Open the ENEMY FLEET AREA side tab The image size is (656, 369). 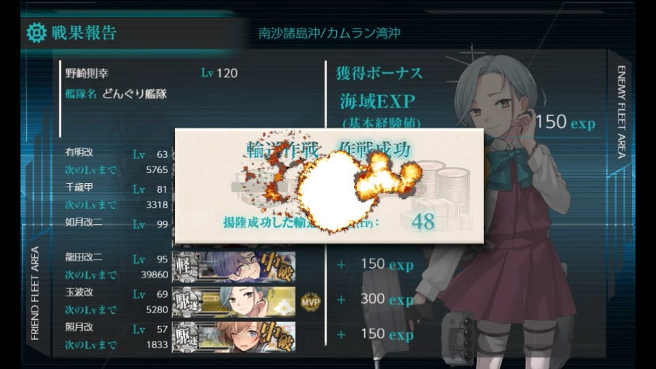(621, 111)
